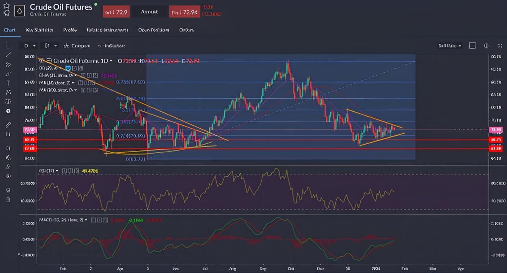Enter fullscreen chart mode

[x=500, y=45]
